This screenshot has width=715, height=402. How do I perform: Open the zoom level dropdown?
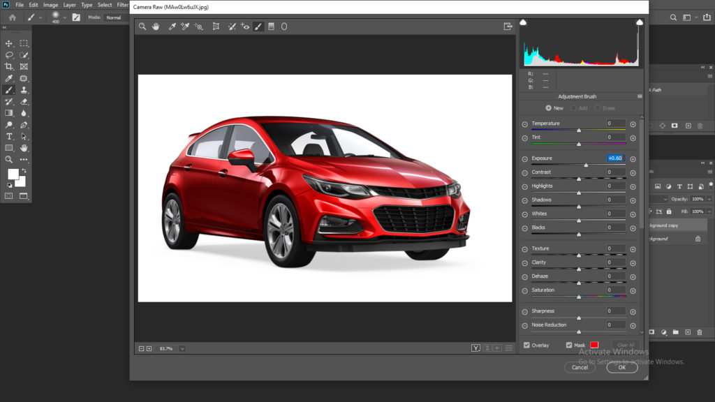(x=182, y=349)
